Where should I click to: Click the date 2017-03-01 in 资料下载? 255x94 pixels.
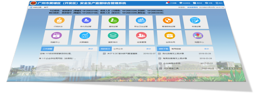(x=207, y=63)
